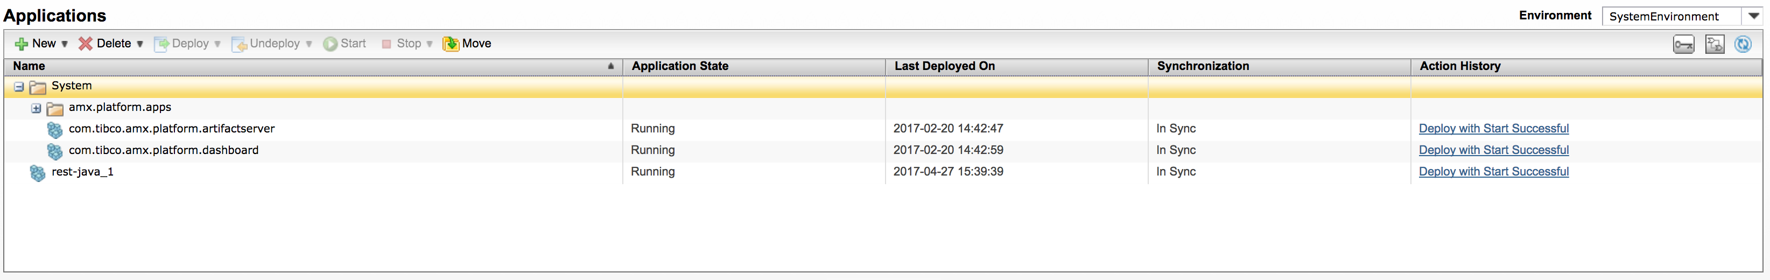The image size is (1770, 280).
Task: Click the key icon in the toolbar
Action: coord(1683,45)
